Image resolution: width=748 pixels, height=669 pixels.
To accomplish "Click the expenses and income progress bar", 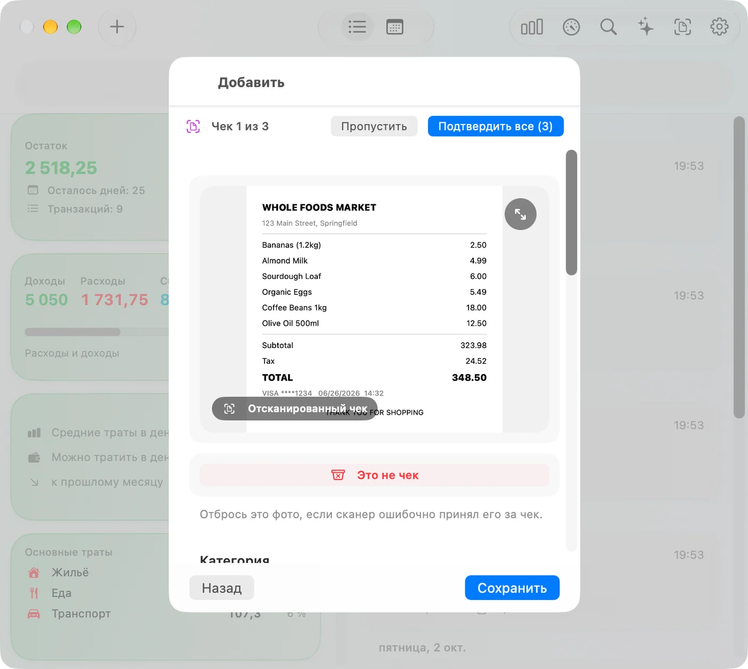I will 96,332.
